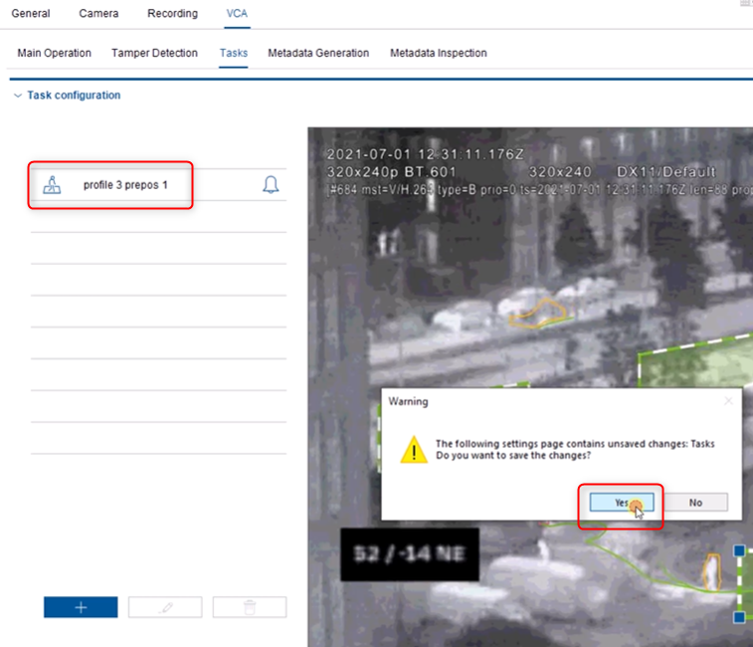Click the trash can delete task icon
This screenshot has width=753, height=647.
coord(250,607)
